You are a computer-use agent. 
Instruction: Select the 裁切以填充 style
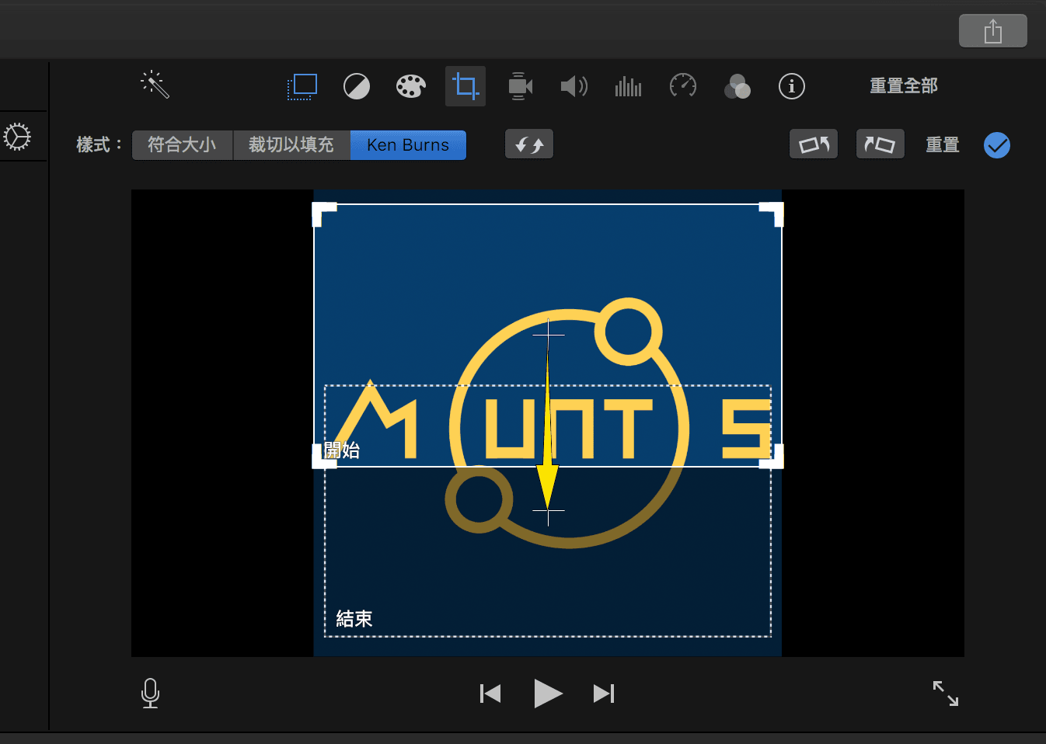(291, 145)
